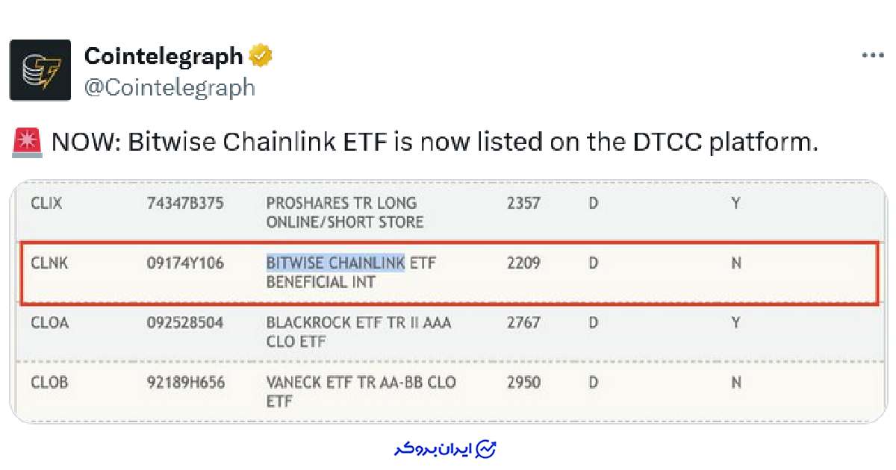Toggle the D indicator on the CLOA row
896x470 pixels.
pos(592,322)
